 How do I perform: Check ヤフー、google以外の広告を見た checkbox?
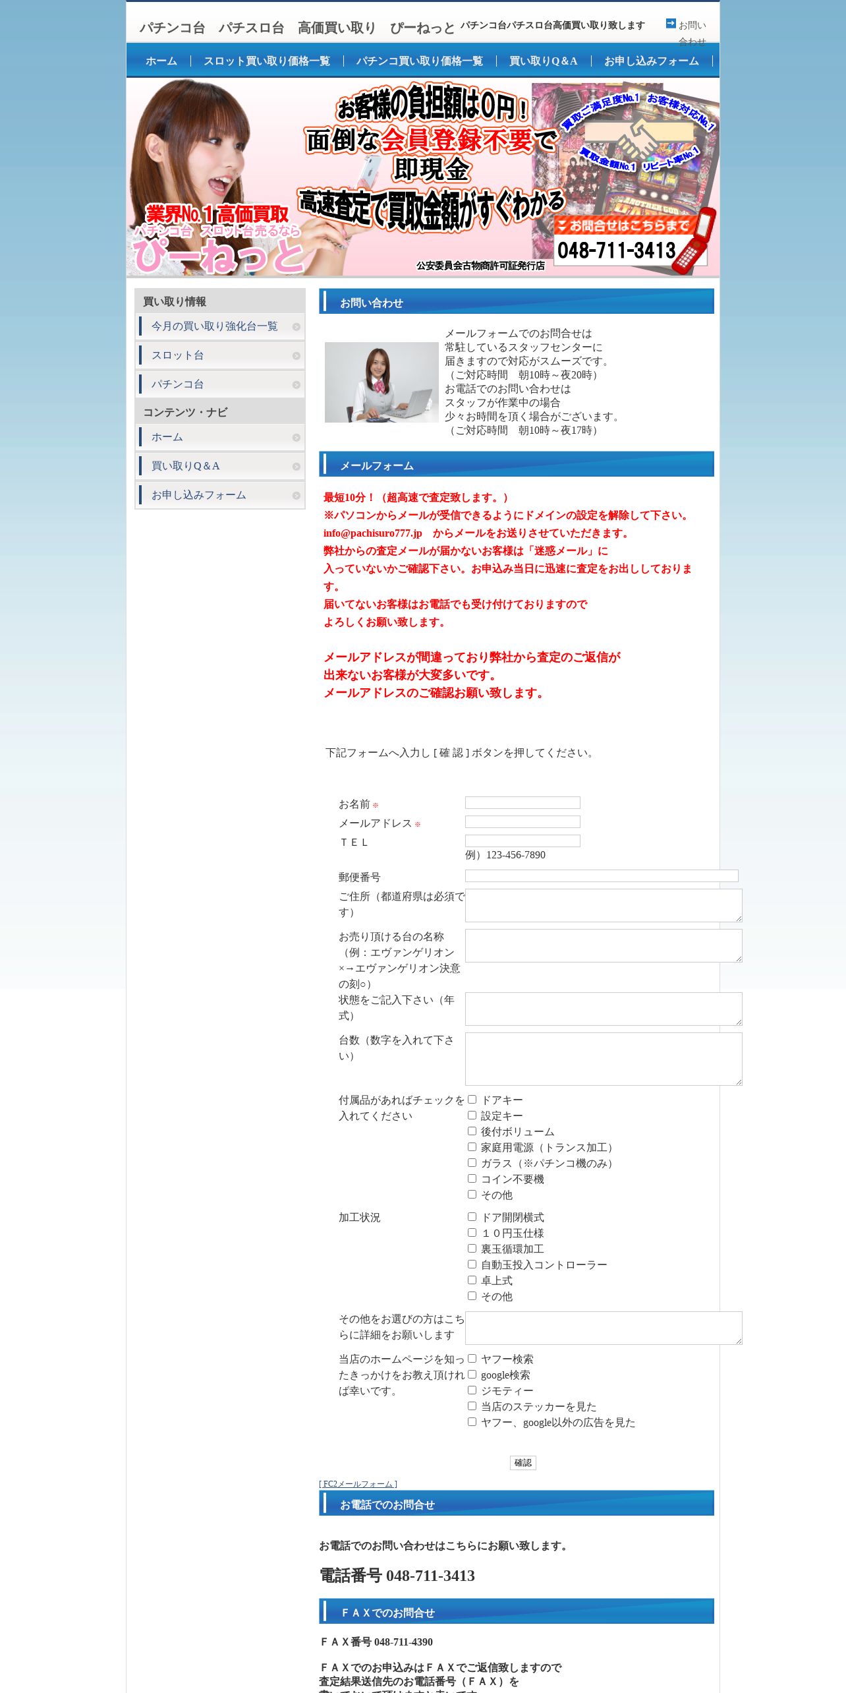coord(472,1421)
